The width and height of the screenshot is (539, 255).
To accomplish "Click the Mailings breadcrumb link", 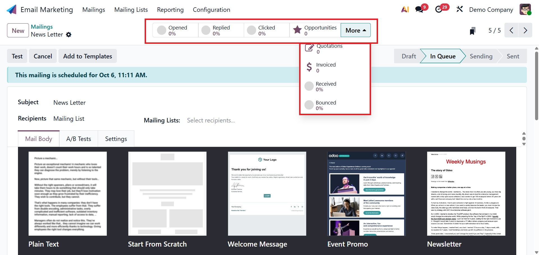I will (42, 27).
